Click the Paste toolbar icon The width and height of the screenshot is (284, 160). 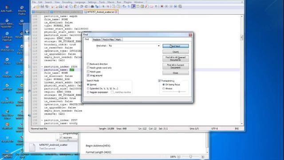point(75,6)
